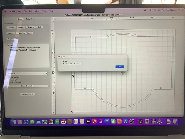Select the top-right tab marker on contour
The width and height of the screenshot is (185, 139).
149,36
